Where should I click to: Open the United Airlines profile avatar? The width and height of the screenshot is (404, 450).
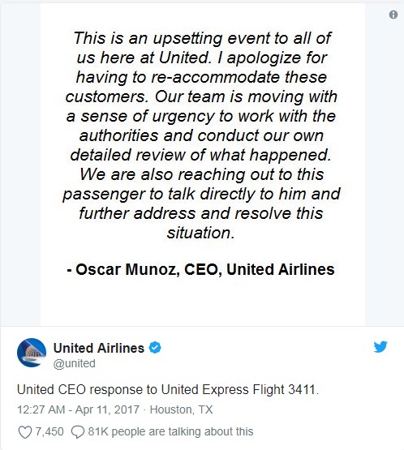point(32,353)
